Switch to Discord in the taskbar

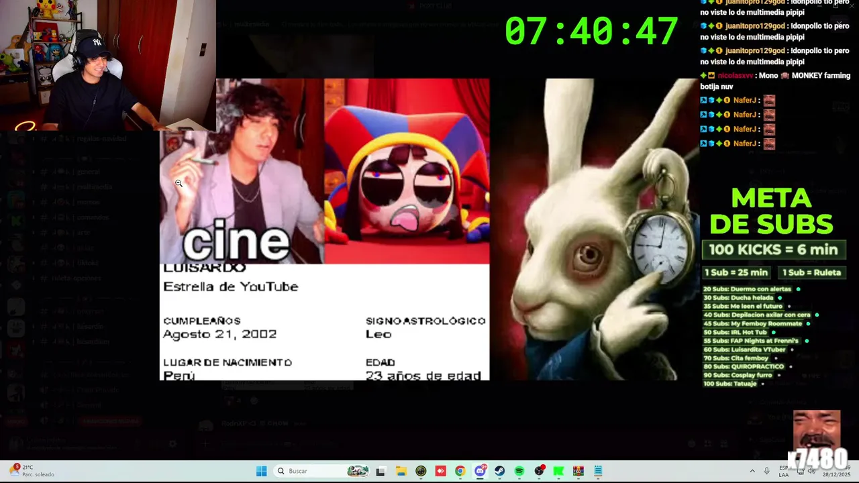pyautogui.click(x=480, y=471)
